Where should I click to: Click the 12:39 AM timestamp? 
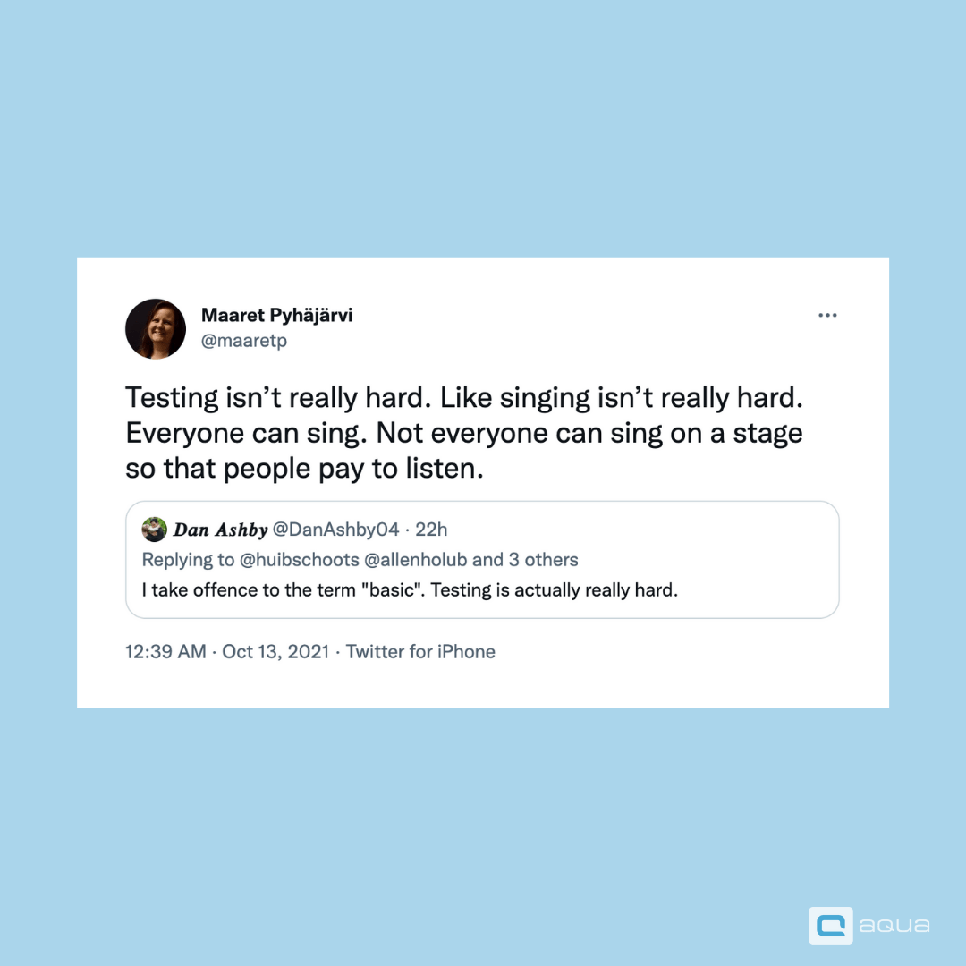[165, 651]
